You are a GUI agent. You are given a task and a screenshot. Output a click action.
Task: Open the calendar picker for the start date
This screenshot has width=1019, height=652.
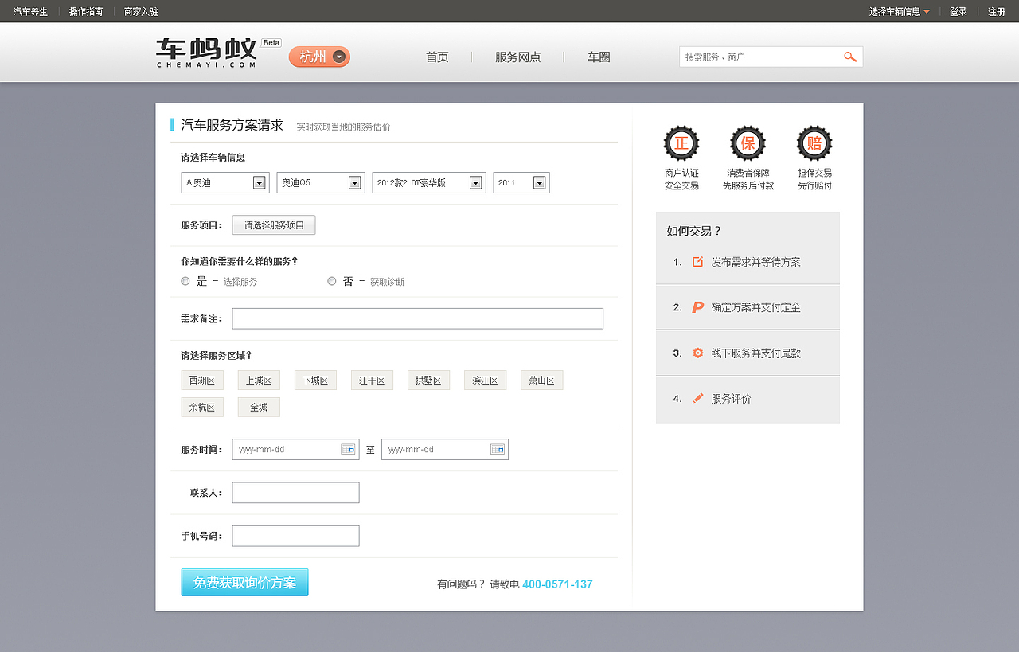pyautogui.click(x=349, y=449)
